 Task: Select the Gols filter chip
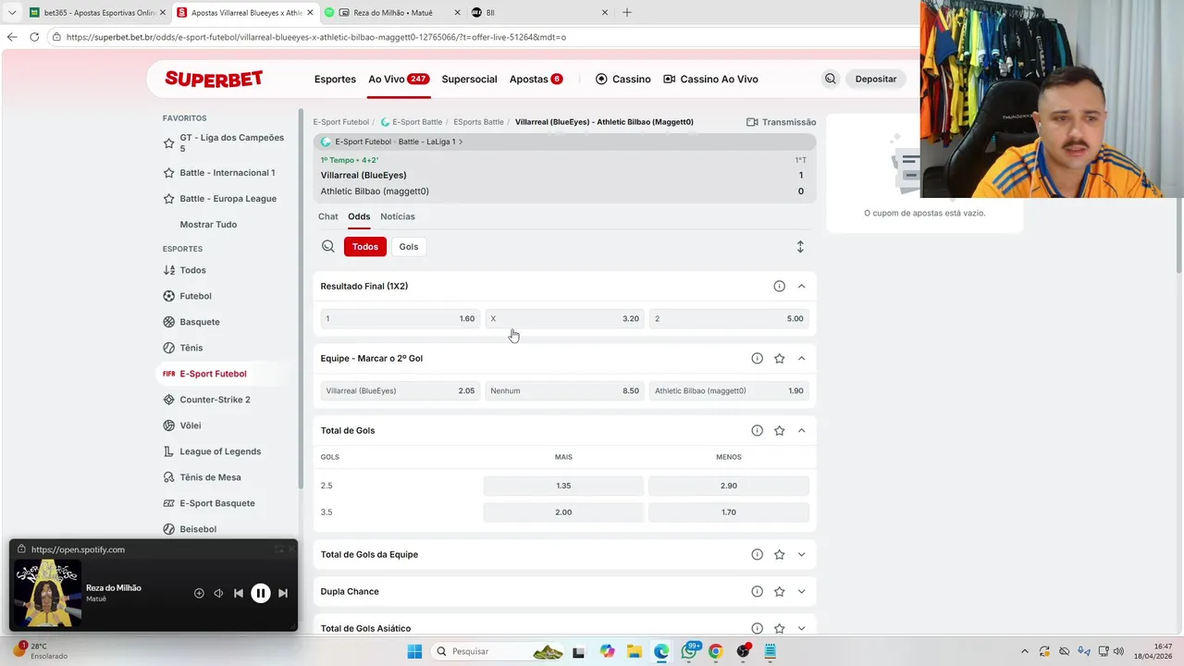pyautogui.click(x=409, y=246)
